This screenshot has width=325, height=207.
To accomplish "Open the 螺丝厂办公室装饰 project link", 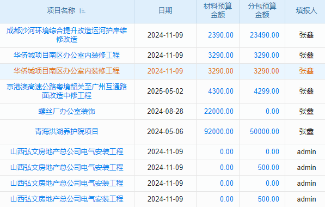I will point(67,111).
